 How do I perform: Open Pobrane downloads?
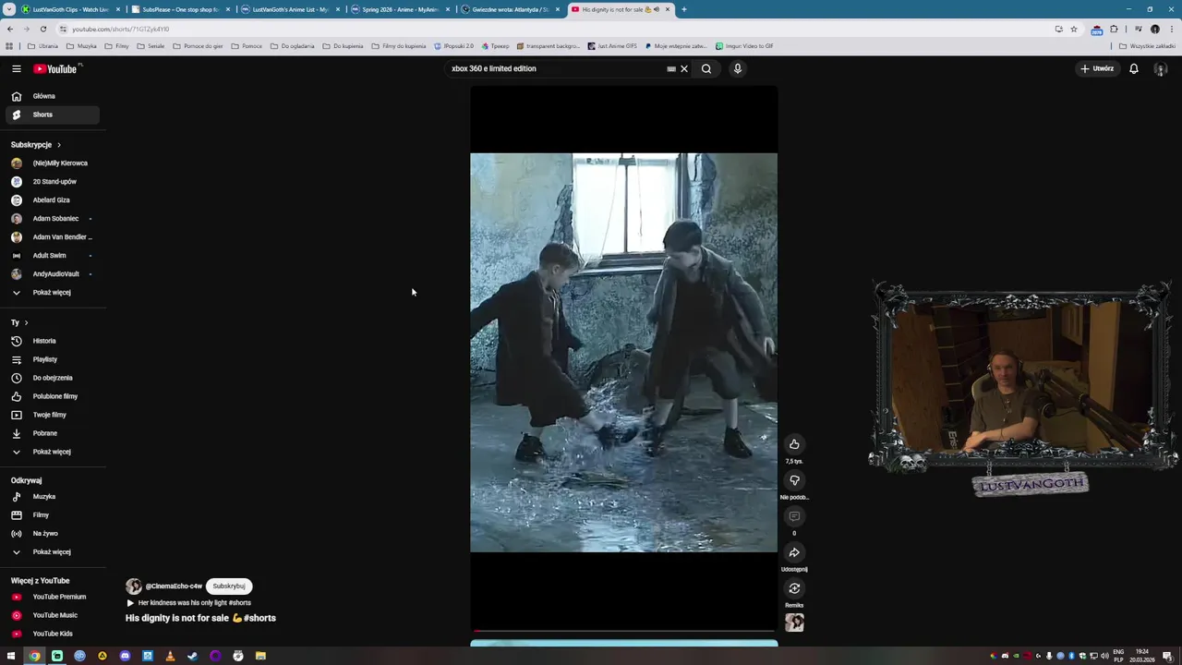[x=51, y=433]
